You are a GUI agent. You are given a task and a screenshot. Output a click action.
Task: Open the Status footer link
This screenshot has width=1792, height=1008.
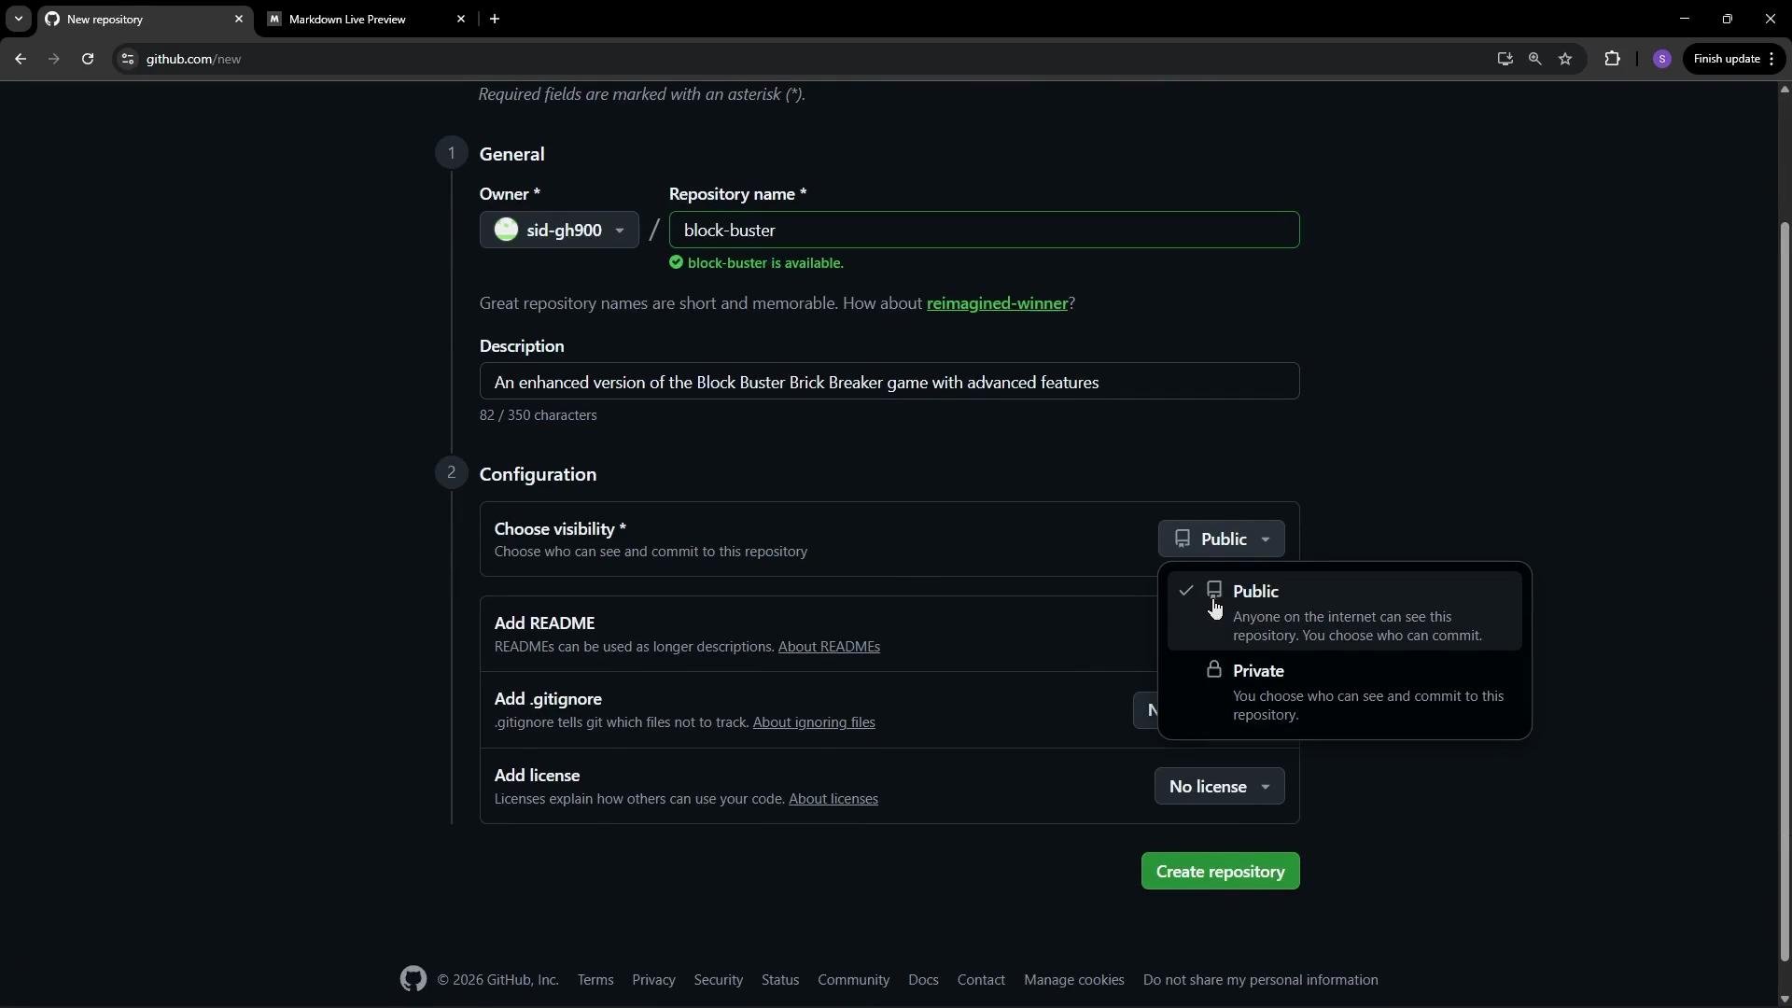[780, 980]
